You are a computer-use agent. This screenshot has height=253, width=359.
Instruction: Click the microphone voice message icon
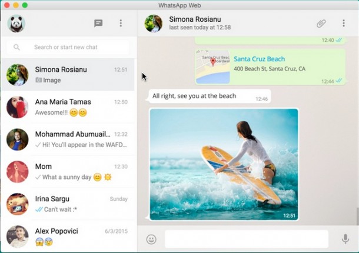(x=345, y=239)
